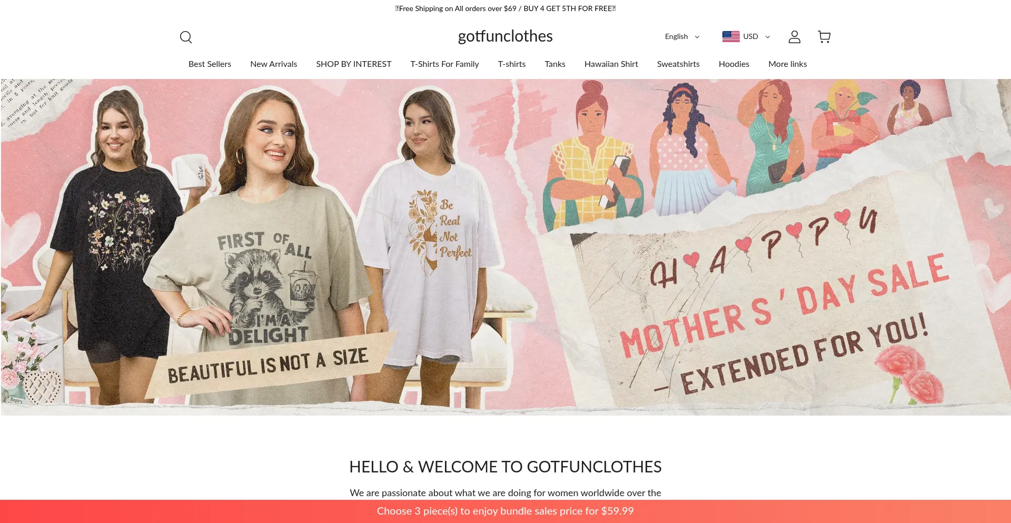This screenshot has height=523, width=1011.
Task: Click the gotfunclothes site logo
Action: [505, 36]
